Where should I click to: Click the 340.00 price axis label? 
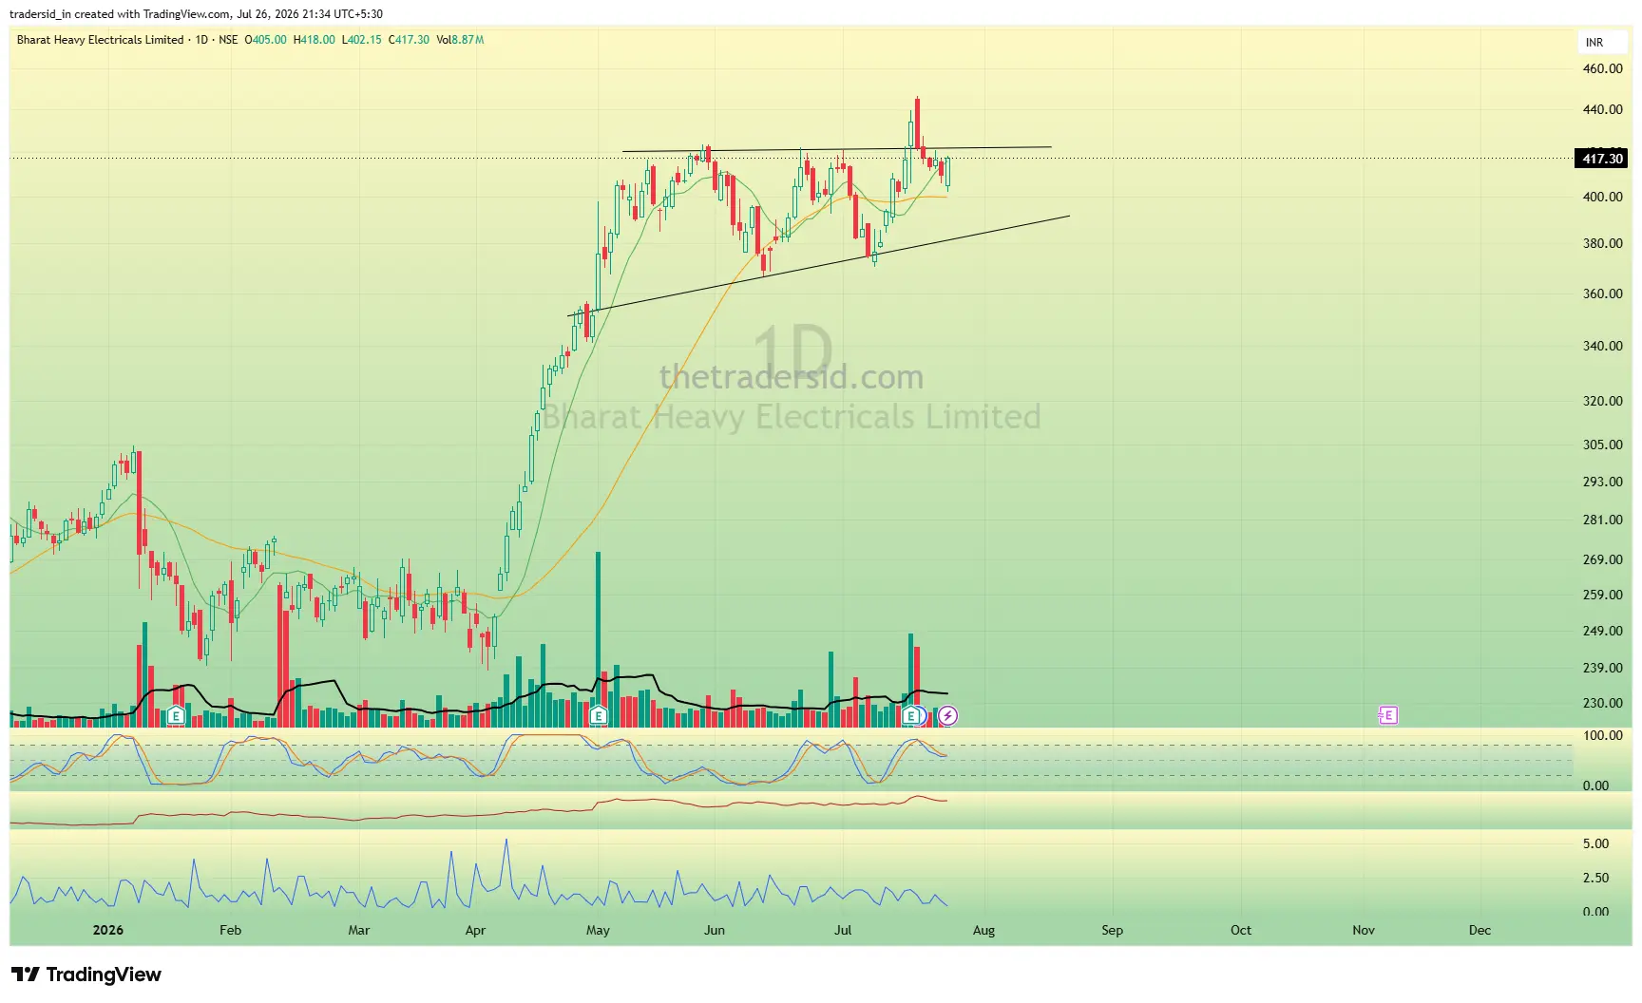(1602, 346)
